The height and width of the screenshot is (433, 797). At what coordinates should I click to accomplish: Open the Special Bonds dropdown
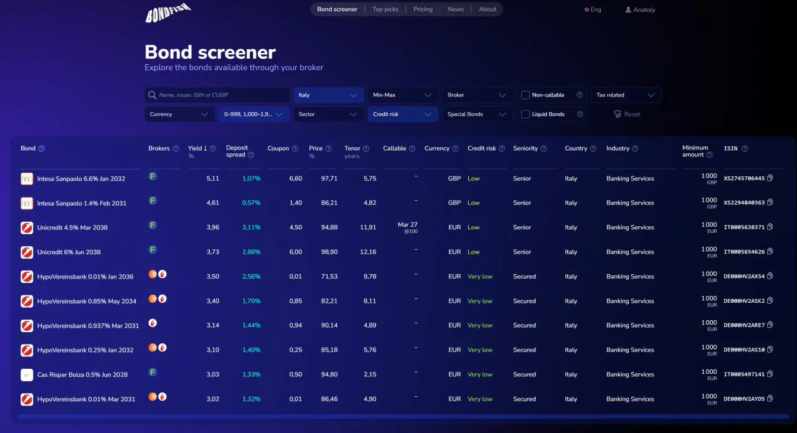click(478, 115)
